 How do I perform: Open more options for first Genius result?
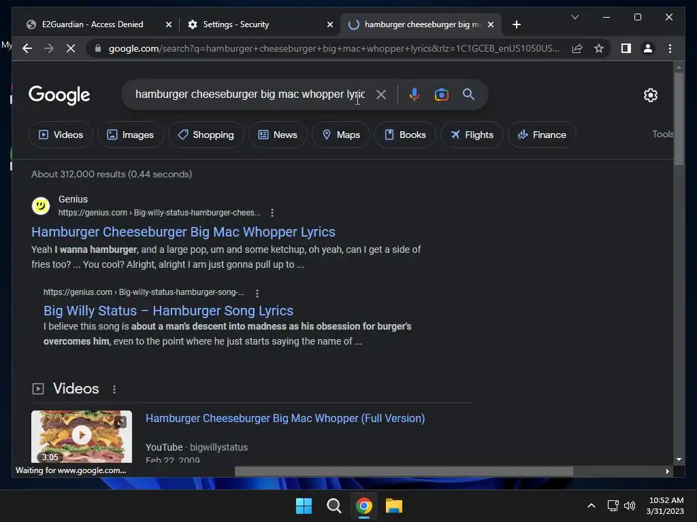coord(272,213)
